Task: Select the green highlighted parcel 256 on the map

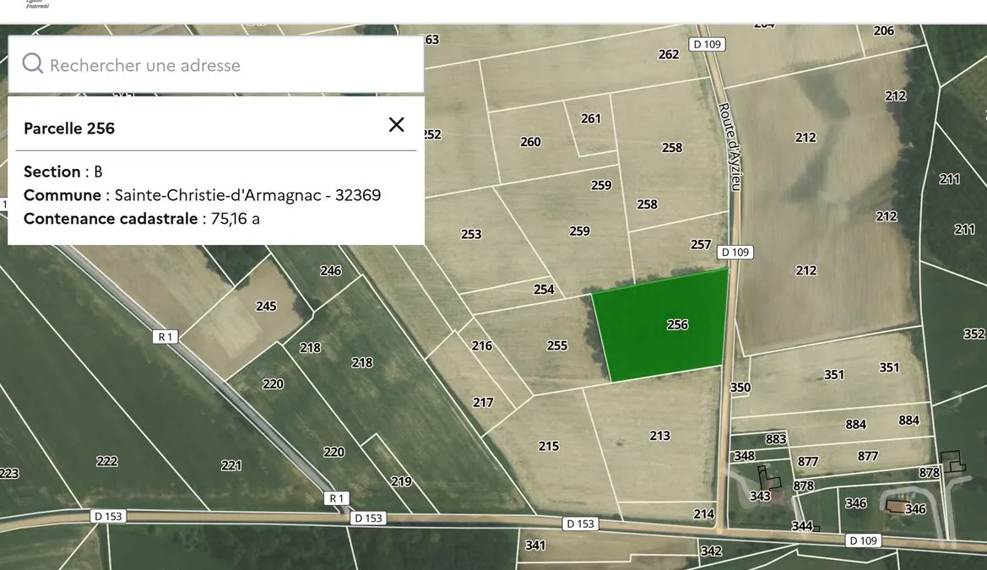Action: [661, 324]
